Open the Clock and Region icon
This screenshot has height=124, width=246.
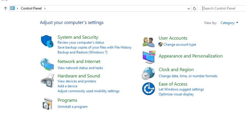tap(148, 73)
